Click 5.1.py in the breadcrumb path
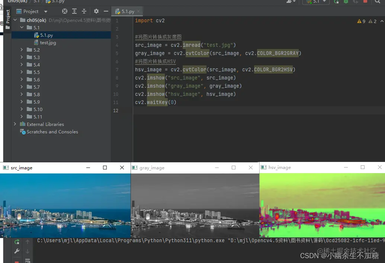 click(55, 1)
